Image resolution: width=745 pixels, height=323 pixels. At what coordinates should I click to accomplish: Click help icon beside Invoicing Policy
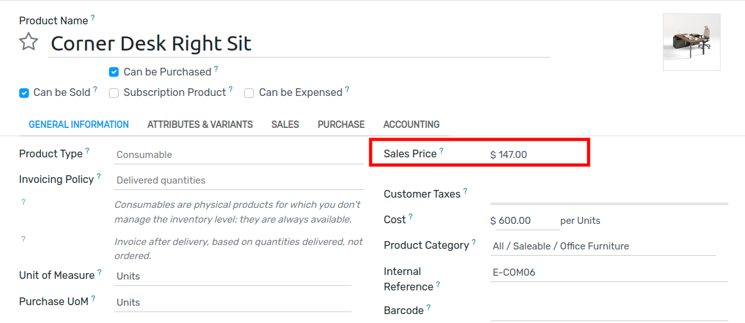[x=99, y=177]
